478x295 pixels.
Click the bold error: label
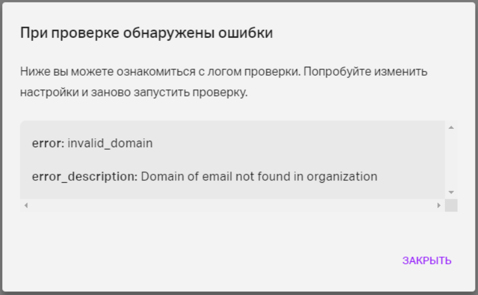[x=48, y=143]
